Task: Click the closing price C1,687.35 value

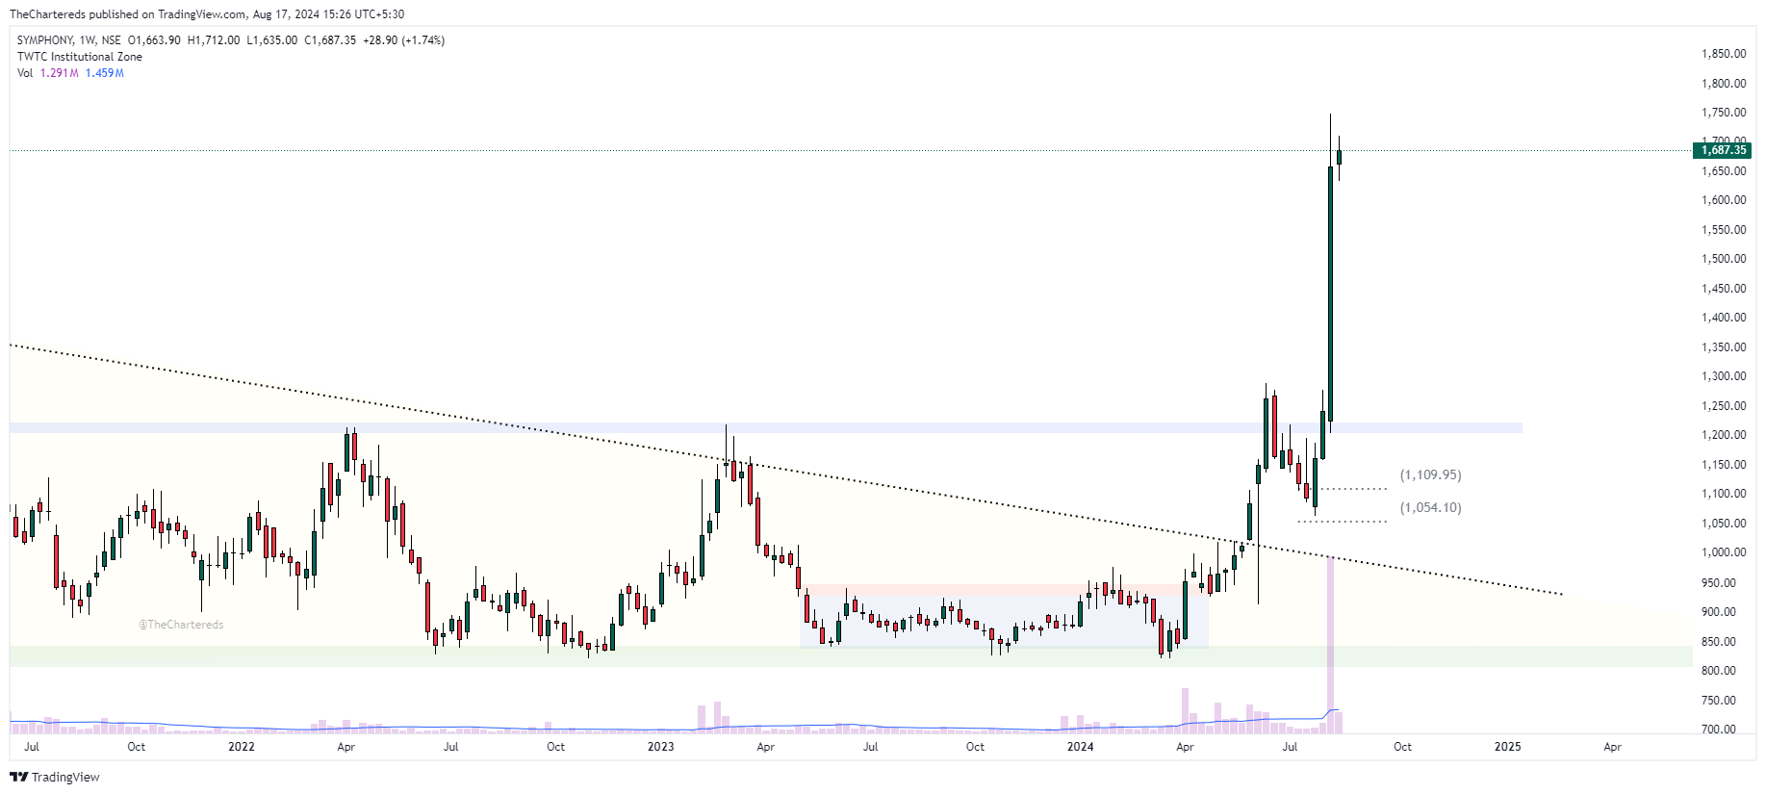Action: pos(330,40)
